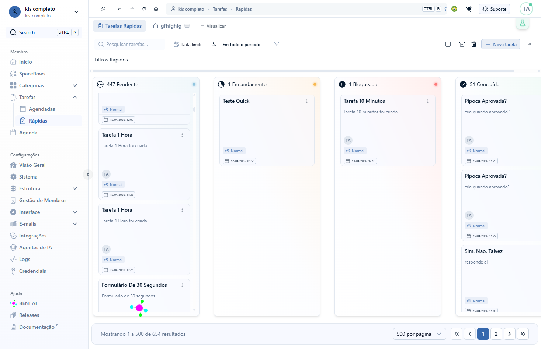The width and height of the screenshot is (541, 349).
Task: Click the Nova tarefa button
Action: coord(501,44)
